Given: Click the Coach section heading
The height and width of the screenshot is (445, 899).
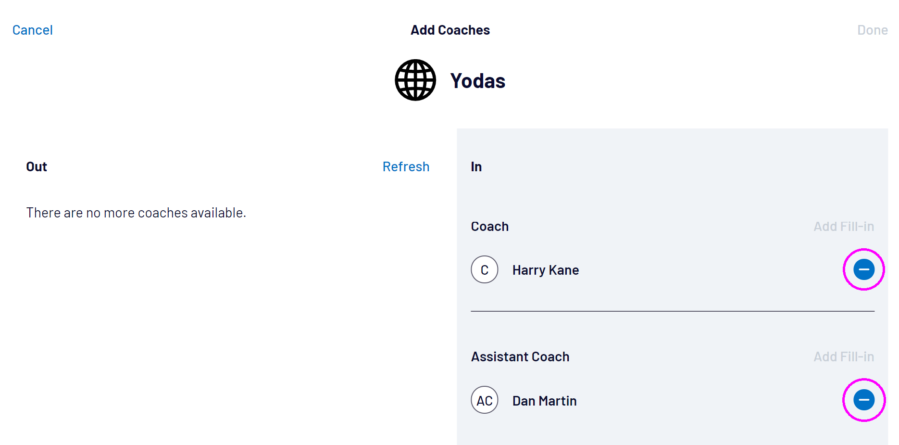Looking at the screenshot, I should tap(489, 226).
